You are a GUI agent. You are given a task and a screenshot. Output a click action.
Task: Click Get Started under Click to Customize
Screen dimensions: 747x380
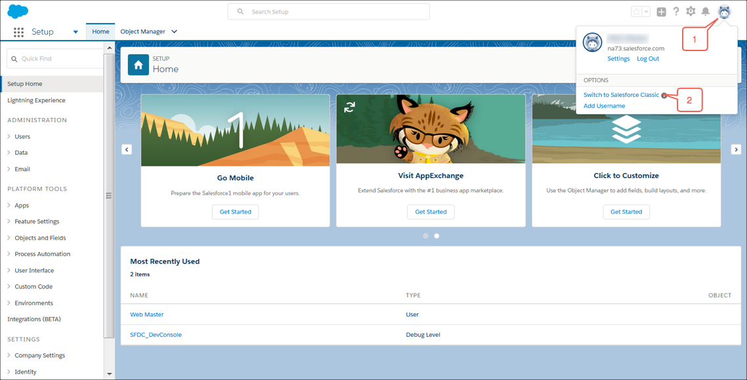click(626, 212)
